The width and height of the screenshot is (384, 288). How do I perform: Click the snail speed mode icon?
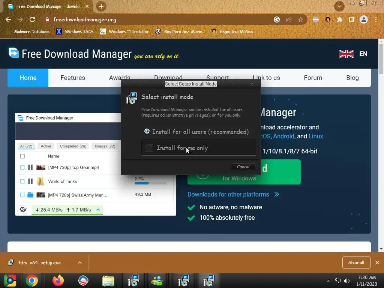pos(23,210)
